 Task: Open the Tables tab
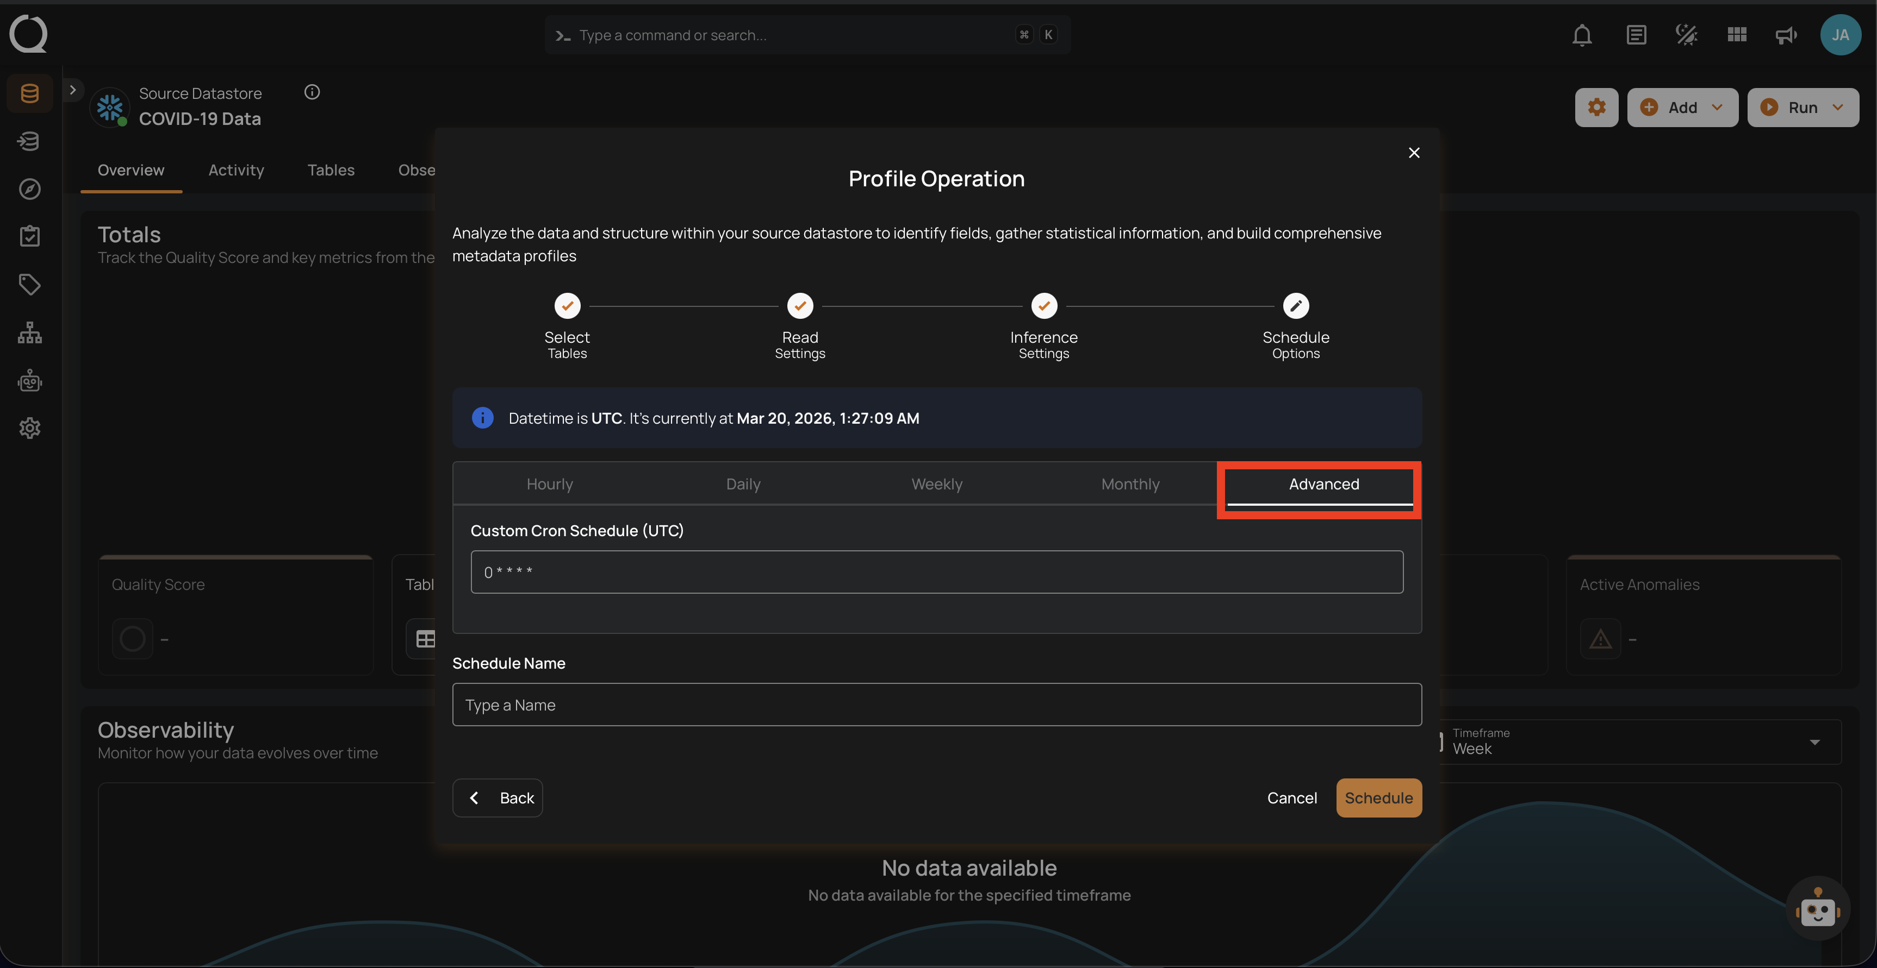(331, 169)
